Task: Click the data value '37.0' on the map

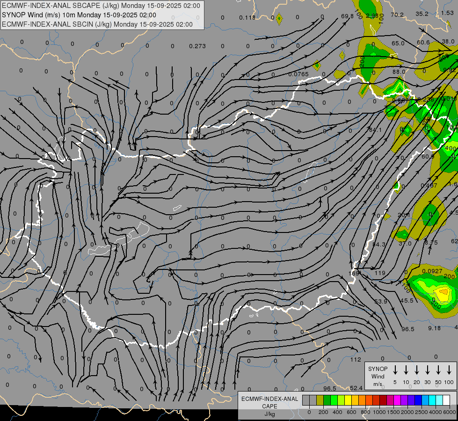Action: click(405, 243)
